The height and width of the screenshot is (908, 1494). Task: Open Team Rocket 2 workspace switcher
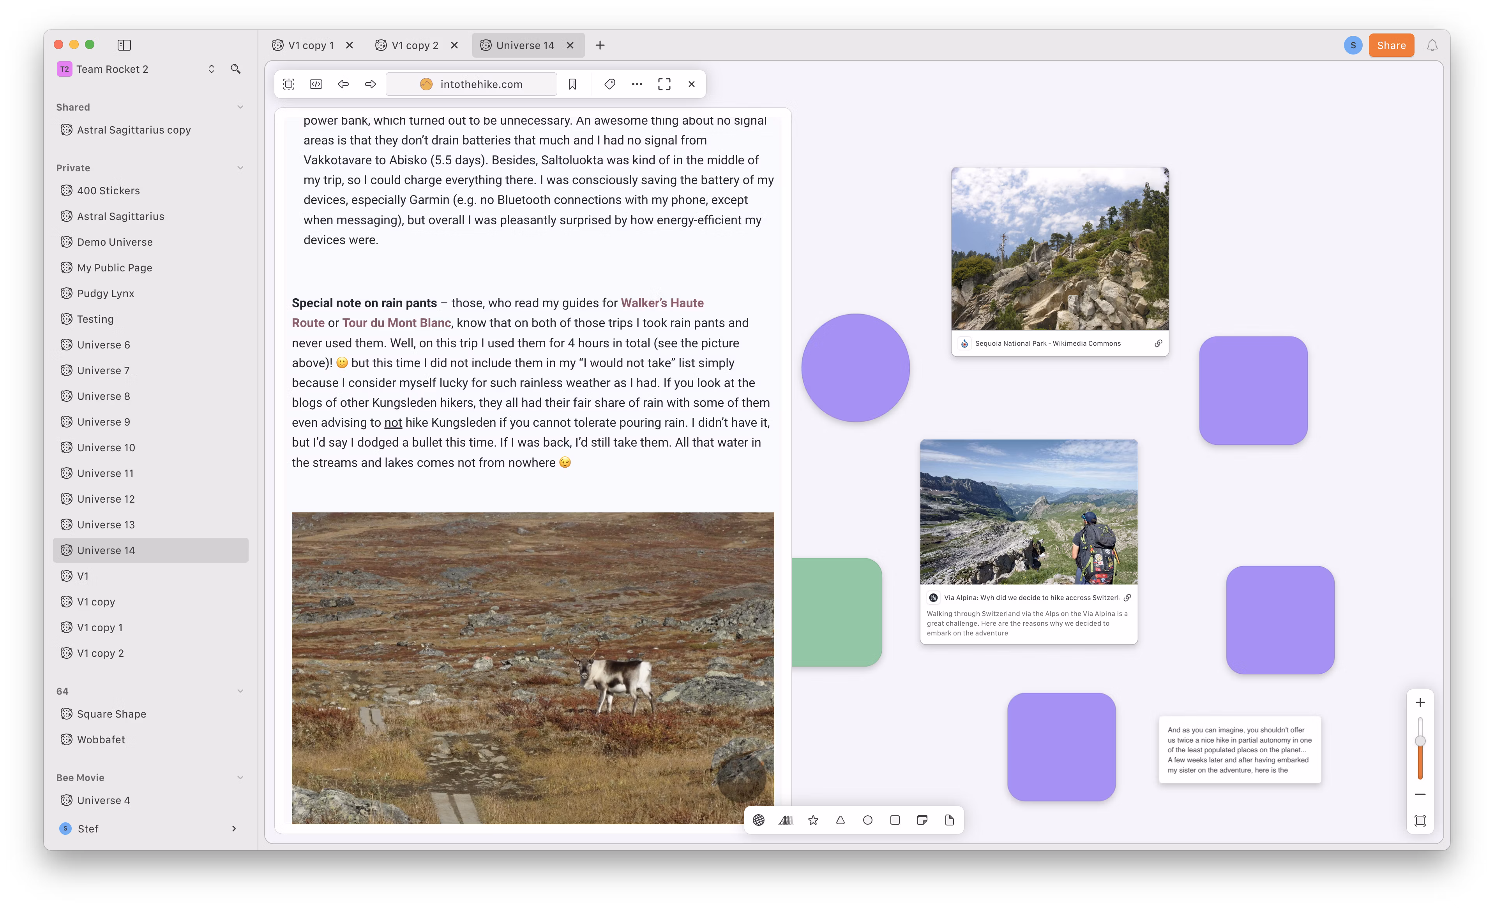tap(211, 69)
